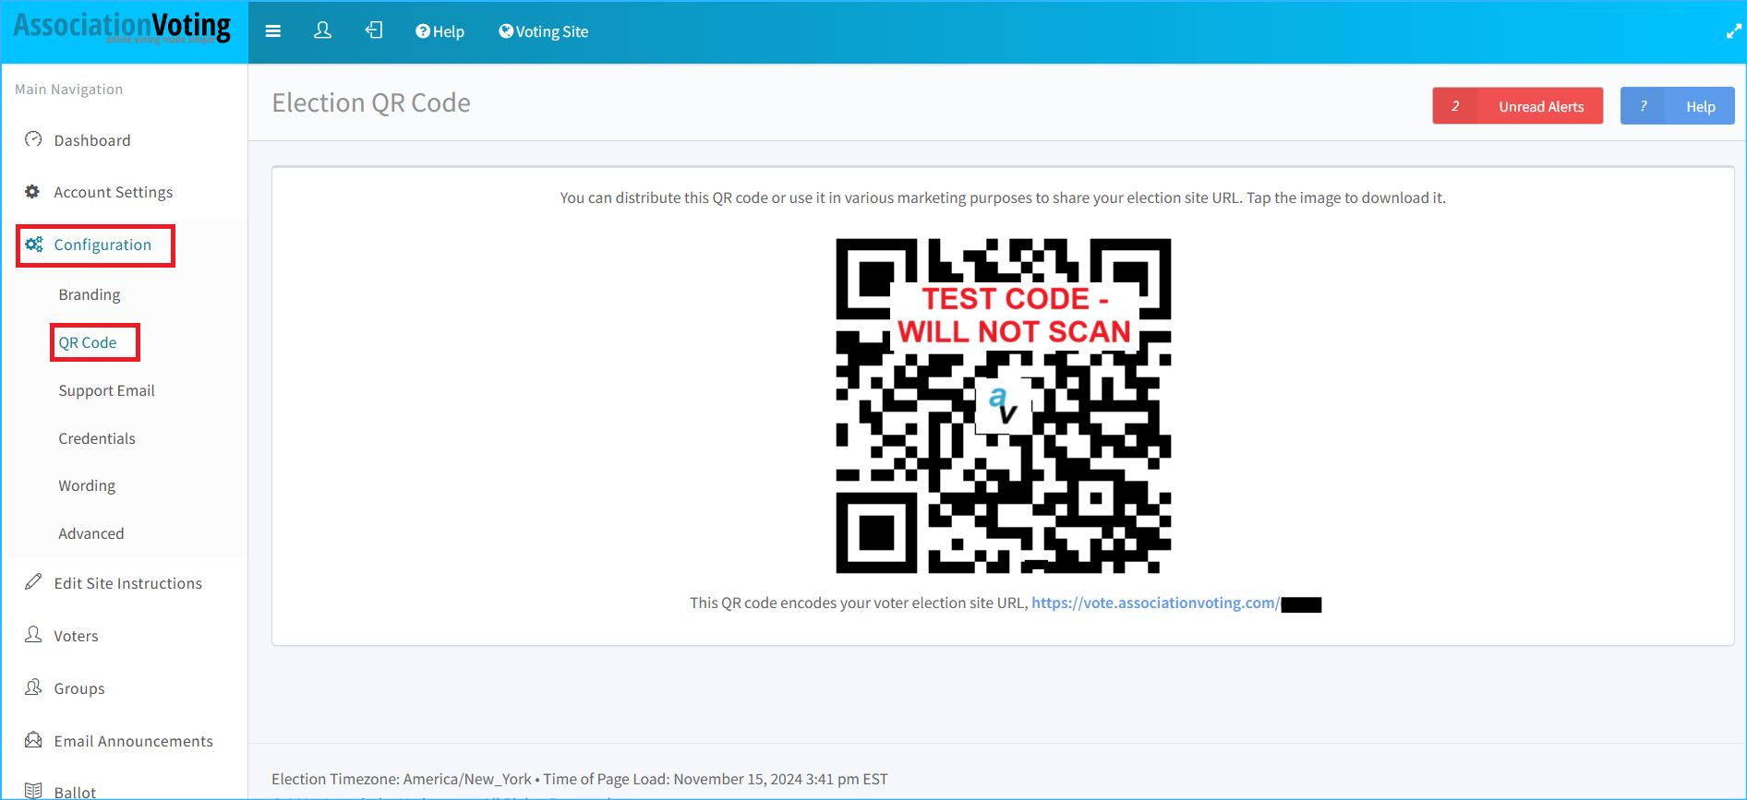Click the hamburger menu toggle icon
This screenshot has width=1747, height=800.
(x=272, y=31)
